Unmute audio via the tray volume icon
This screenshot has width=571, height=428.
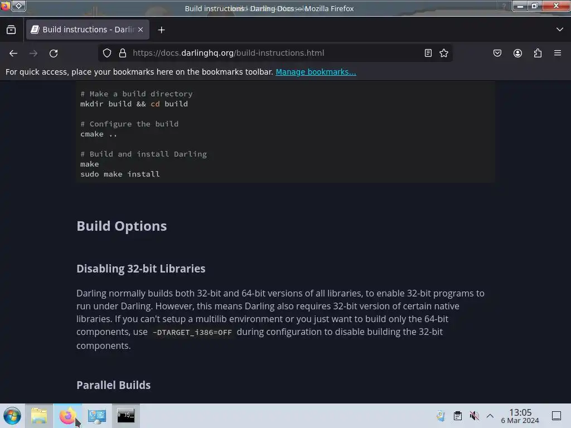(474, 416)
